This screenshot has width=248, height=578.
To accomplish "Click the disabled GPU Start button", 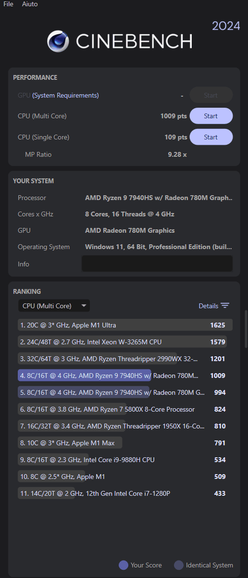I will coord(211,95).
